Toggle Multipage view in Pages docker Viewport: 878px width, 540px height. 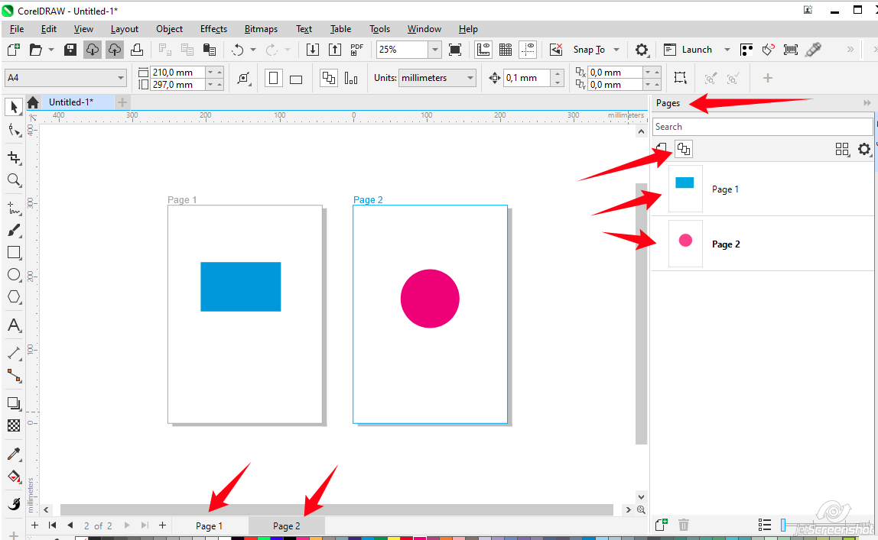[684, 149]
